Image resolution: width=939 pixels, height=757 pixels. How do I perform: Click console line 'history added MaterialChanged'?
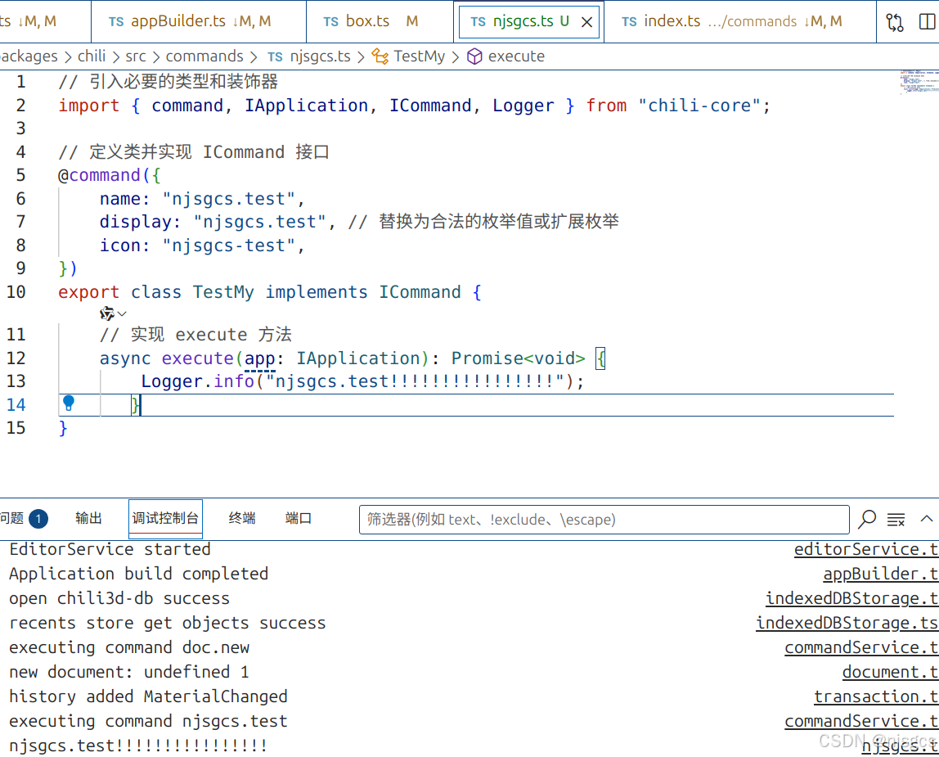(x=149, y=697)
